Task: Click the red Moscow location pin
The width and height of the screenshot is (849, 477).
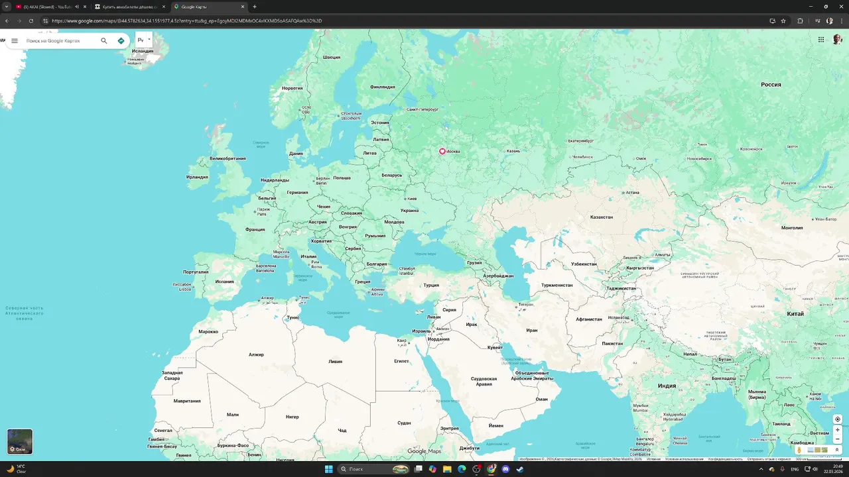Action: pyautogui.click(x=442, y=151)
